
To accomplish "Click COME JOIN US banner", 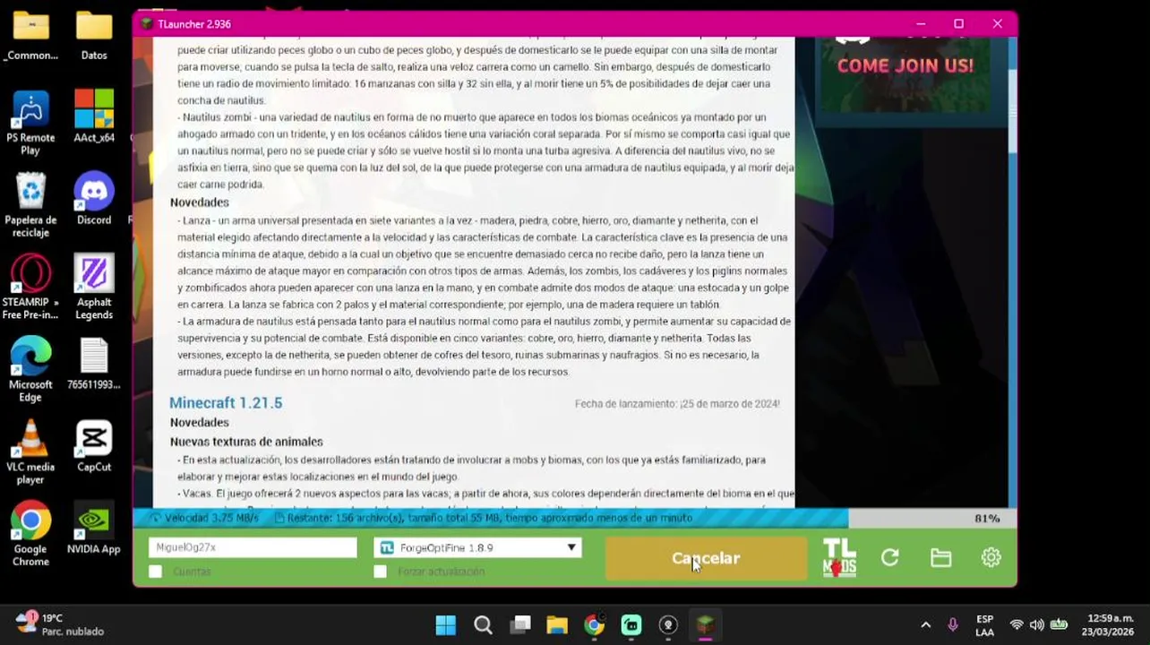I will 905,65.
